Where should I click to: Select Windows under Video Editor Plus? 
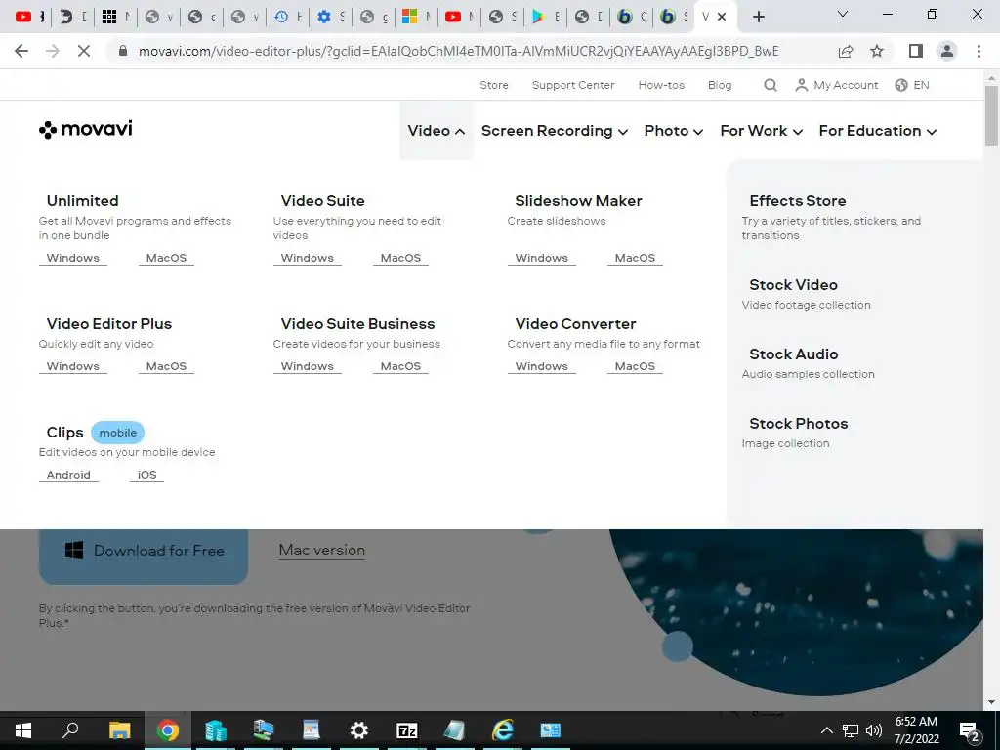coord(72,366)
